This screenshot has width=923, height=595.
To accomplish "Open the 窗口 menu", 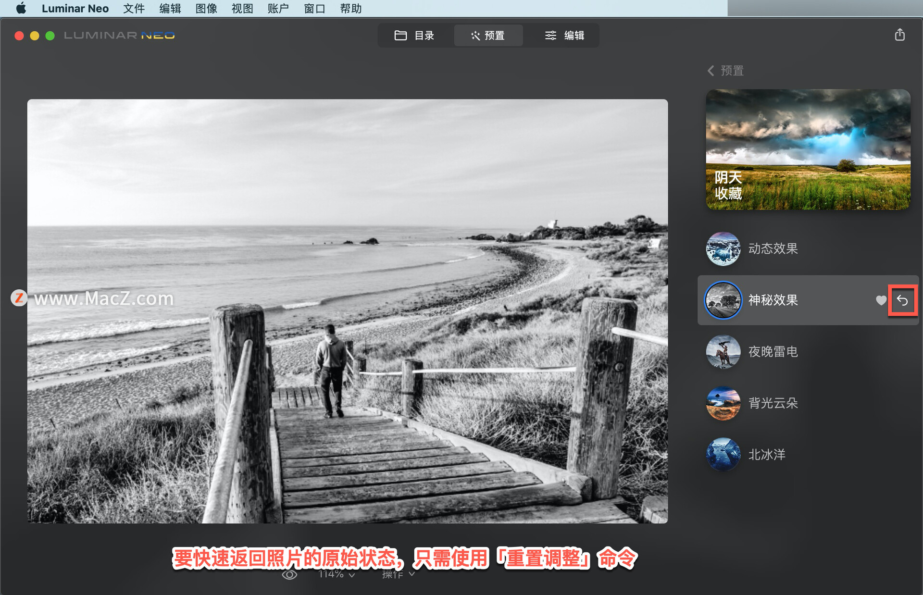I will 314,8.
